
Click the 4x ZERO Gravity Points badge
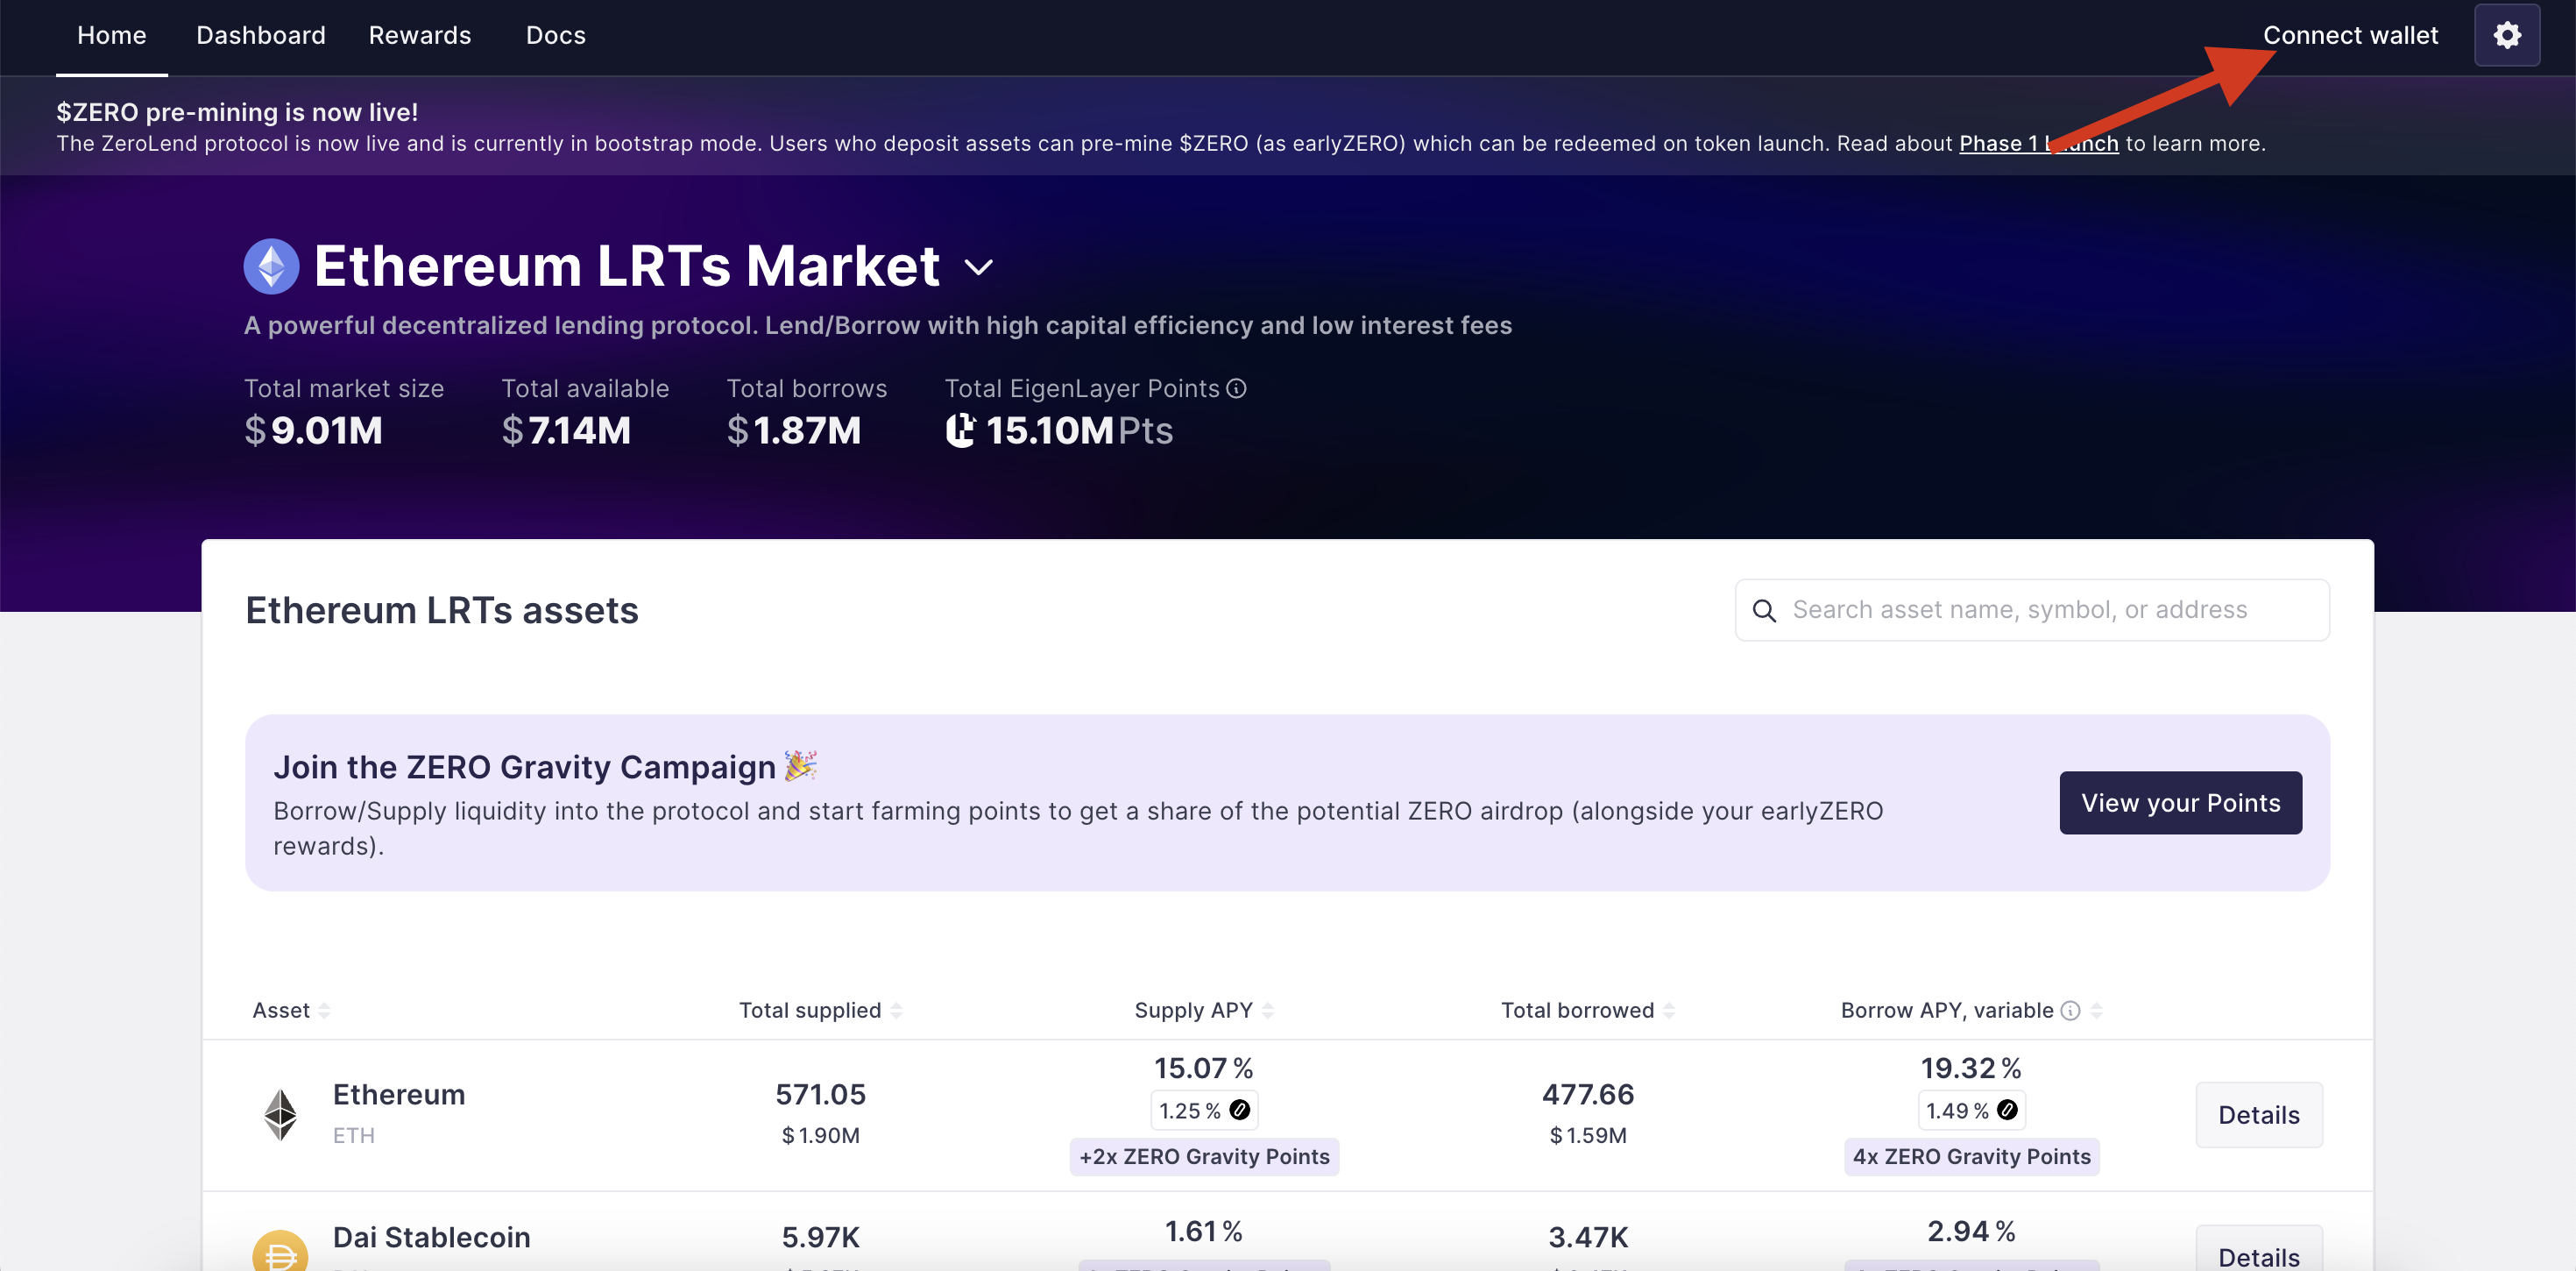pyautogui.click(x=1971, y=1156)
